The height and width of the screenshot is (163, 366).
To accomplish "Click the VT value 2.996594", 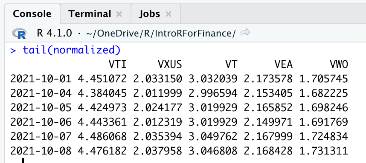I will [x=213, y=93].
